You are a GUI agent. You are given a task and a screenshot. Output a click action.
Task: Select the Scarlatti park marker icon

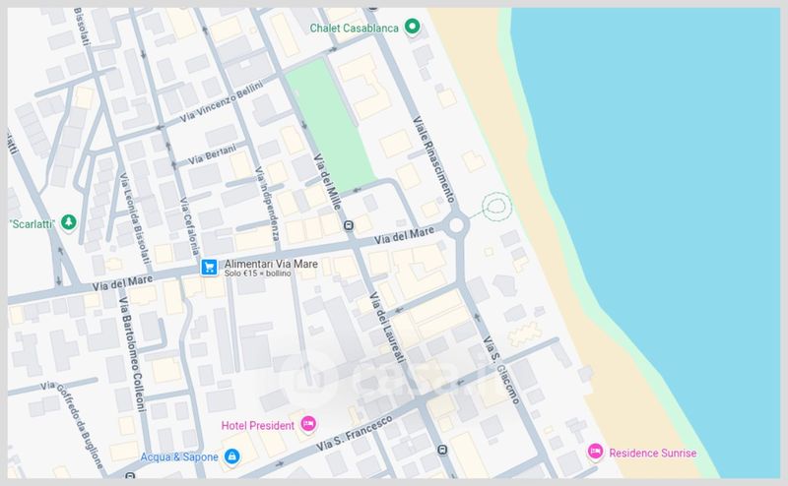(68, 222)
